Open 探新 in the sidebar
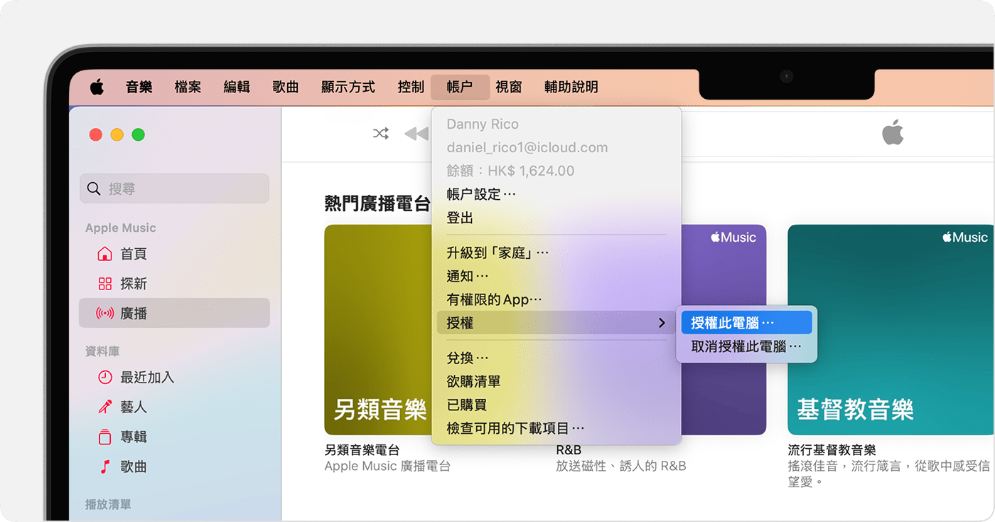Image resolution: width=995 pixels, height=522 pixels. (x=174, y=284)
